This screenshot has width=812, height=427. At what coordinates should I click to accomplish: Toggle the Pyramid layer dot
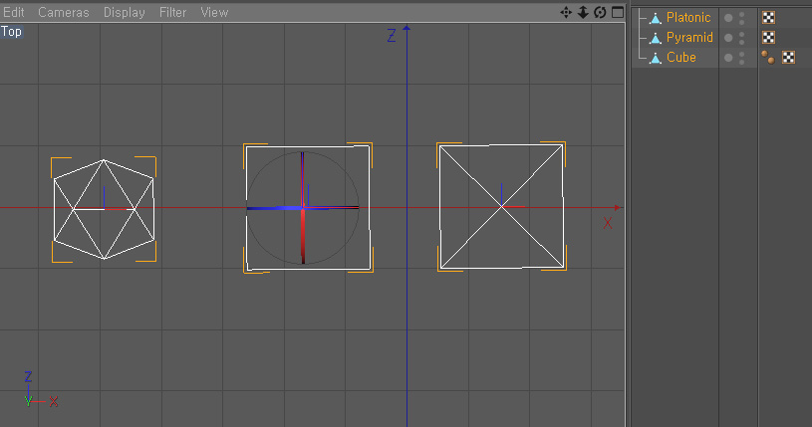728,38
